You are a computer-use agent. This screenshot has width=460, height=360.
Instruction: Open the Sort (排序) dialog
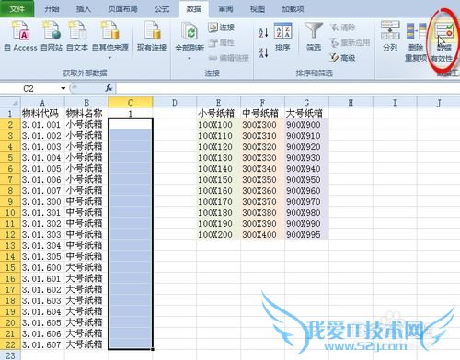click(282, 37)
